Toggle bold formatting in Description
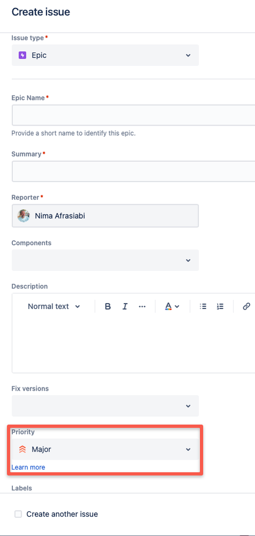255x536 pixels. [108, 306]
